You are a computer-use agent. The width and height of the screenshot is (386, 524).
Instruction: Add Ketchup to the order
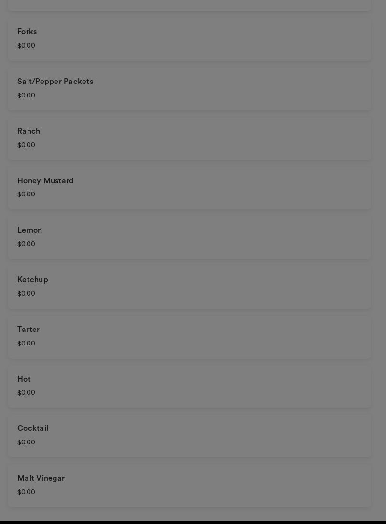(x=189, y=287)
